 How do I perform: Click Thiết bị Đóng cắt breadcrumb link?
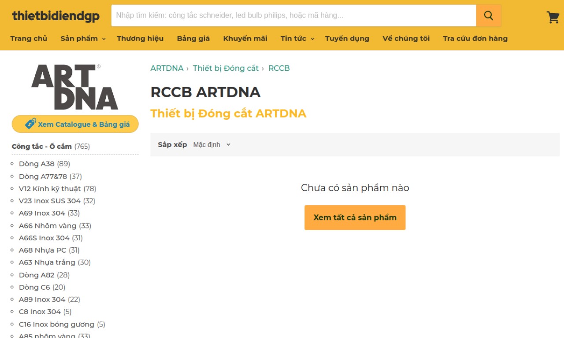coord(226,68)
